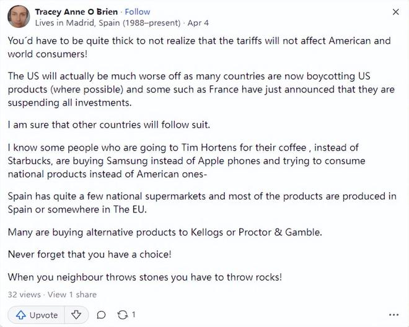Click the share count number 1

(134, 315)
